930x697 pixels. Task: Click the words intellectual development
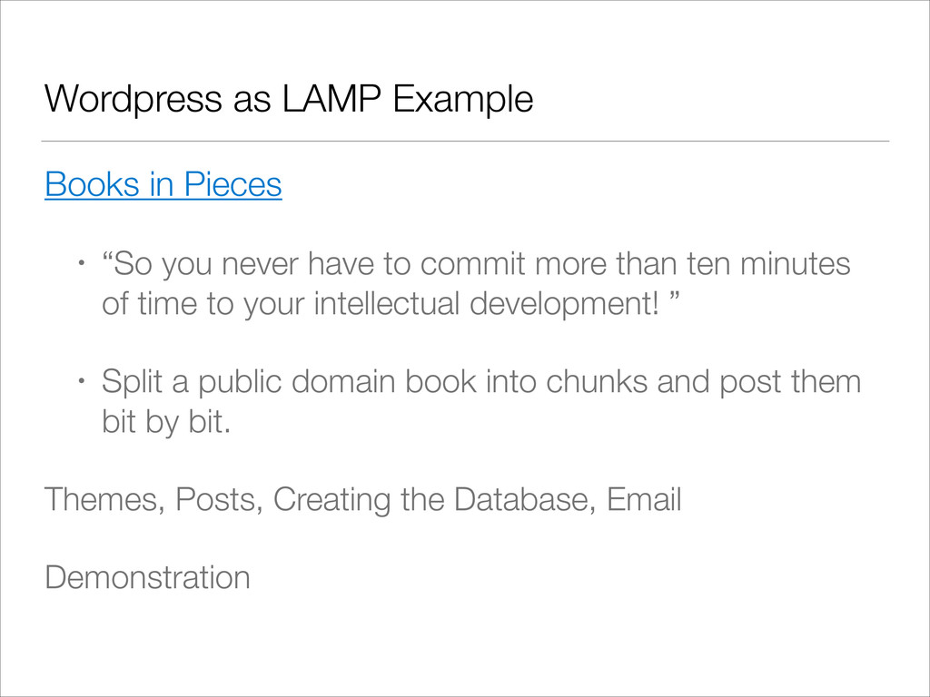(x=487, y=303)
